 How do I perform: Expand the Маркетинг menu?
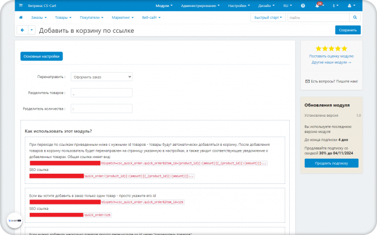click(123, 18)
